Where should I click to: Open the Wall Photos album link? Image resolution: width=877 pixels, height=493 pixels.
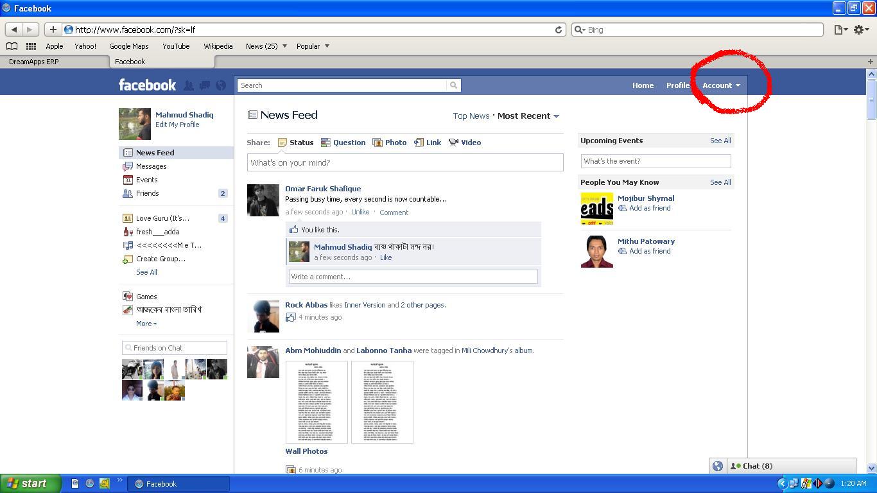click(x=306, y=451)
